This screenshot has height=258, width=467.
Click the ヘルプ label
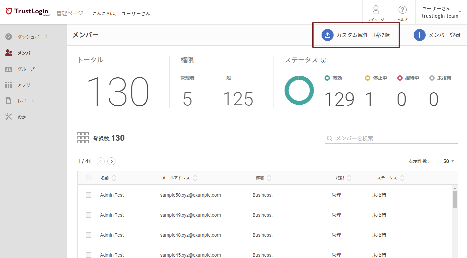pos(403,20)
